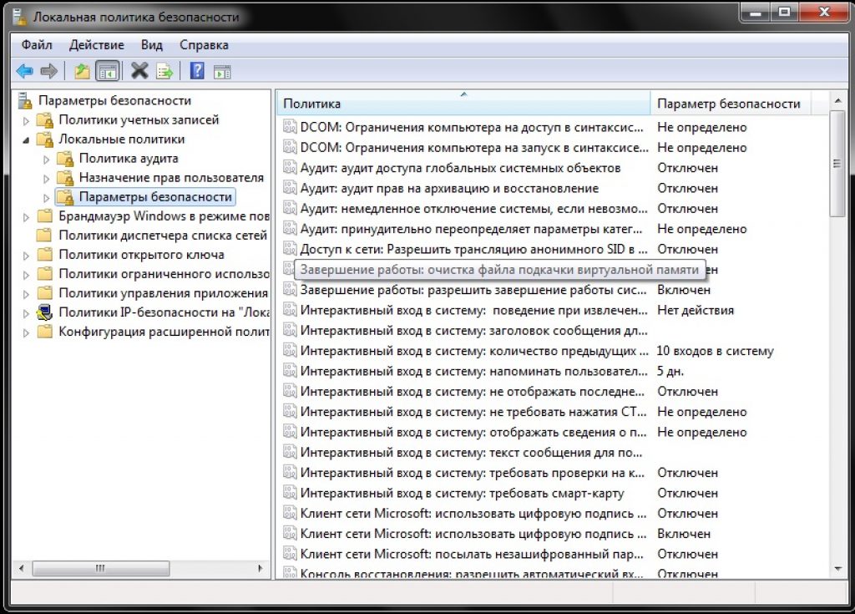Open the Справка menu
The width and height of the screenshot is (855, 614).
pos(204,45)
